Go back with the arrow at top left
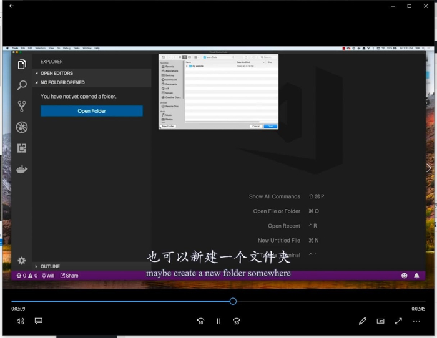 click(11, 6)
